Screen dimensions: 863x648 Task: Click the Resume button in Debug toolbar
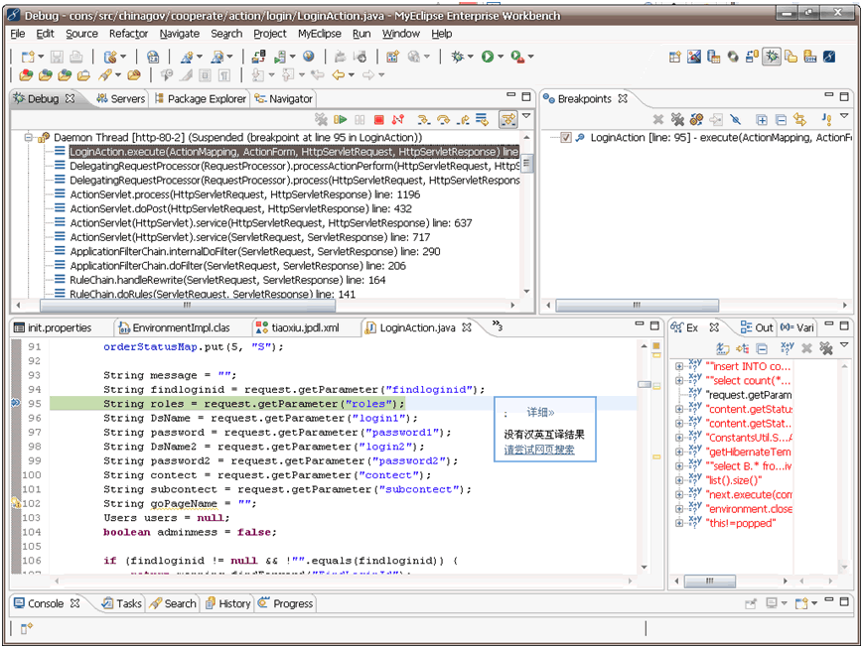coord(341,120)
